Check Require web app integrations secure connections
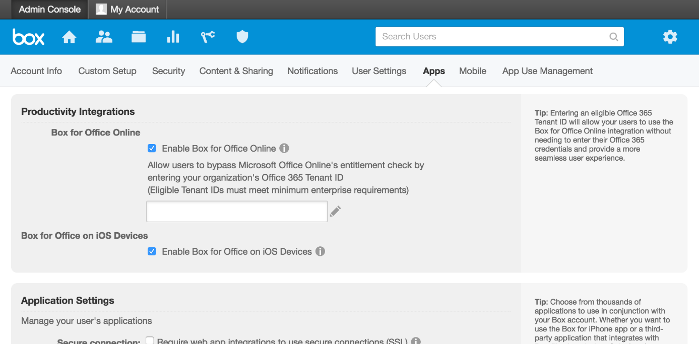699x344 pixels. click(x=150, y=341)
